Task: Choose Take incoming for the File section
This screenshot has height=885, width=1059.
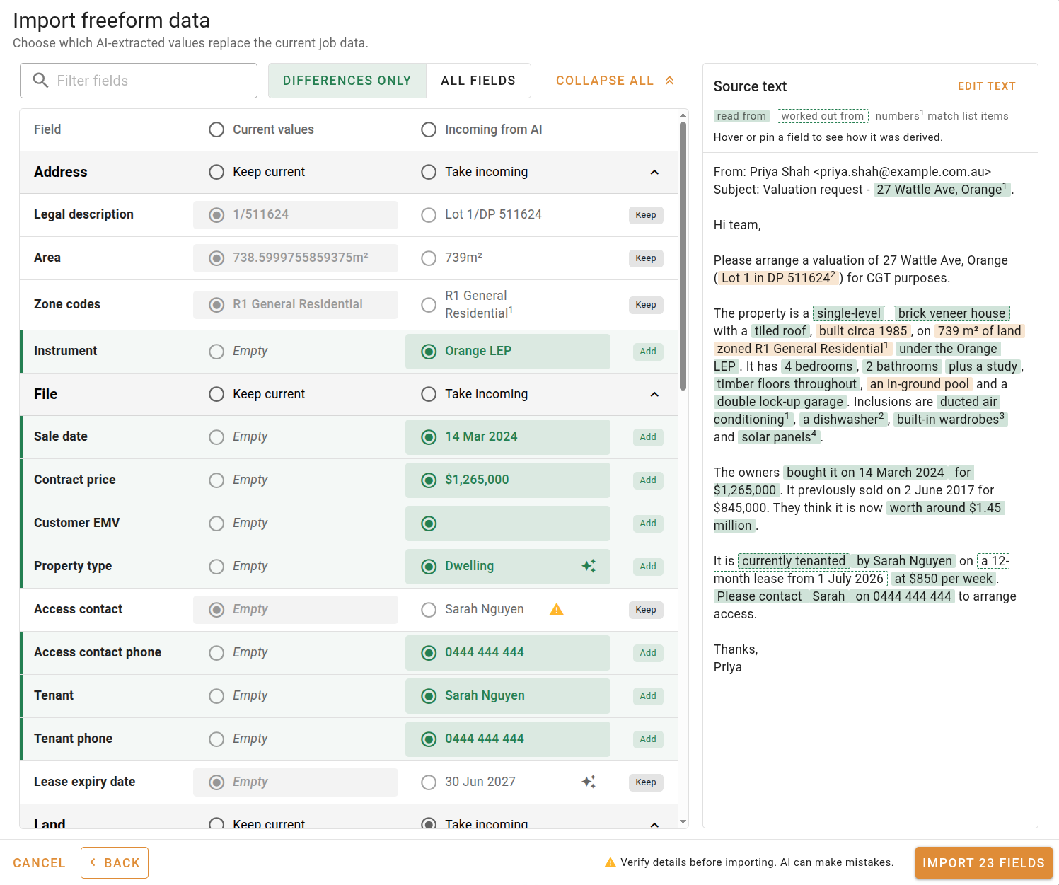Action: 429,394
